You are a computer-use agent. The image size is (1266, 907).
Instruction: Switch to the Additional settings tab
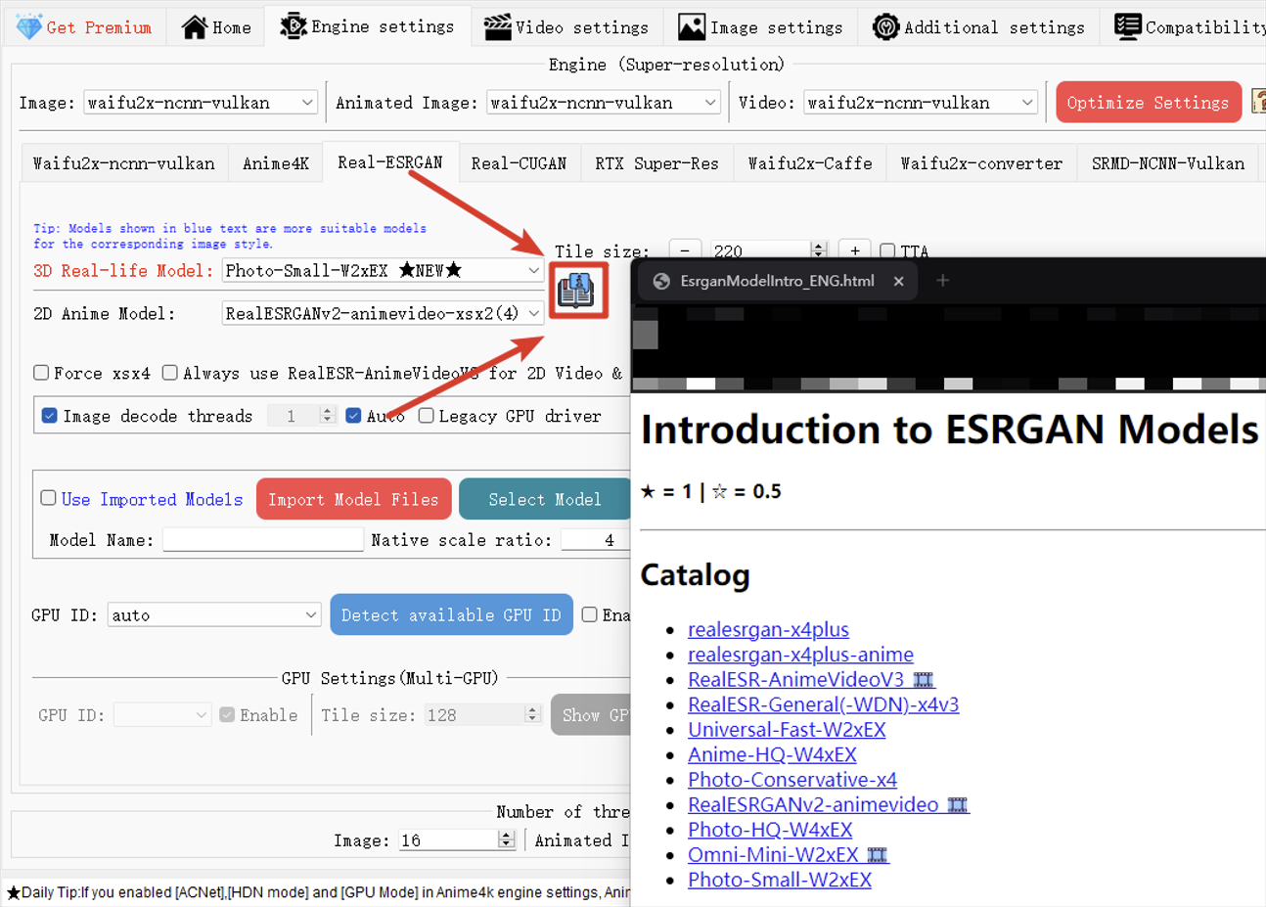tap(978, 27)
